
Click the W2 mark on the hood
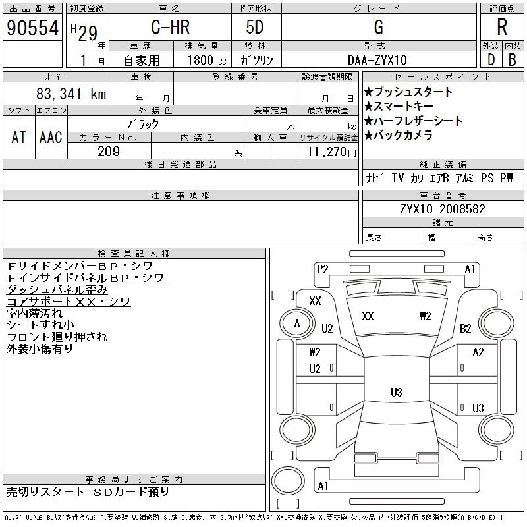point(425,316)
